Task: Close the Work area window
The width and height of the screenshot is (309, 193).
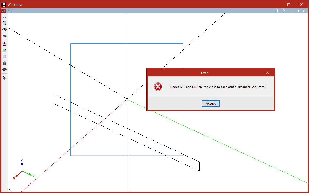Action: pos(301,5)
